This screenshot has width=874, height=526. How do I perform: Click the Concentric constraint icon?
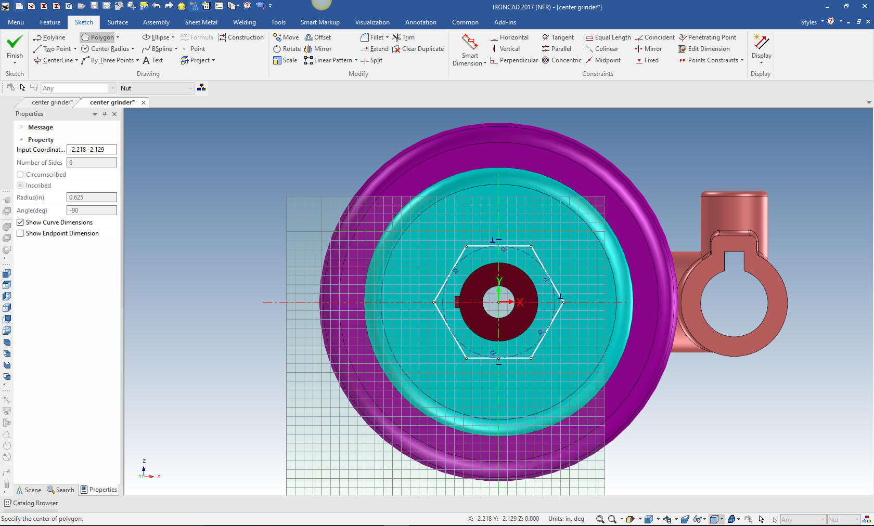click(x=546, y=60)
